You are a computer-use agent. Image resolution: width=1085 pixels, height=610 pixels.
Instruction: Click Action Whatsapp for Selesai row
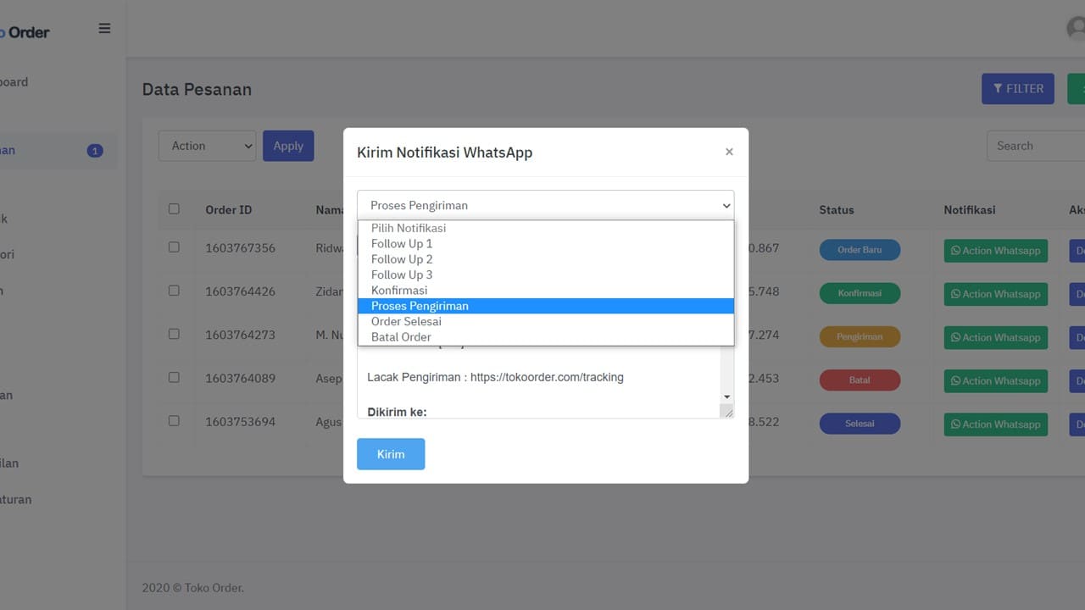[995, 424]
